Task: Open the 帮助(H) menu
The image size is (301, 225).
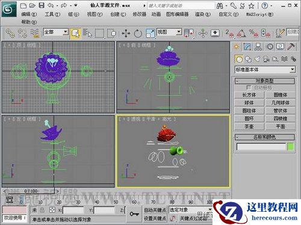Action: coord(29,22)
